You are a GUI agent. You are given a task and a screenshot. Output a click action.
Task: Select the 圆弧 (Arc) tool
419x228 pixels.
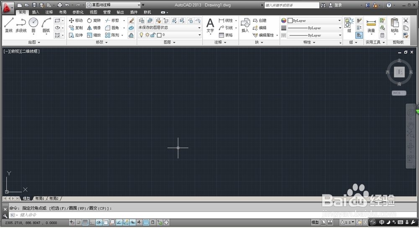click(46, 26)
